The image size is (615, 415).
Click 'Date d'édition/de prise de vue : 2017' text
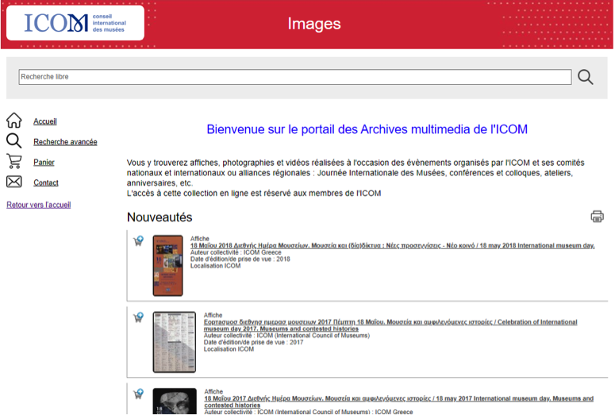[x=253, y=342]
